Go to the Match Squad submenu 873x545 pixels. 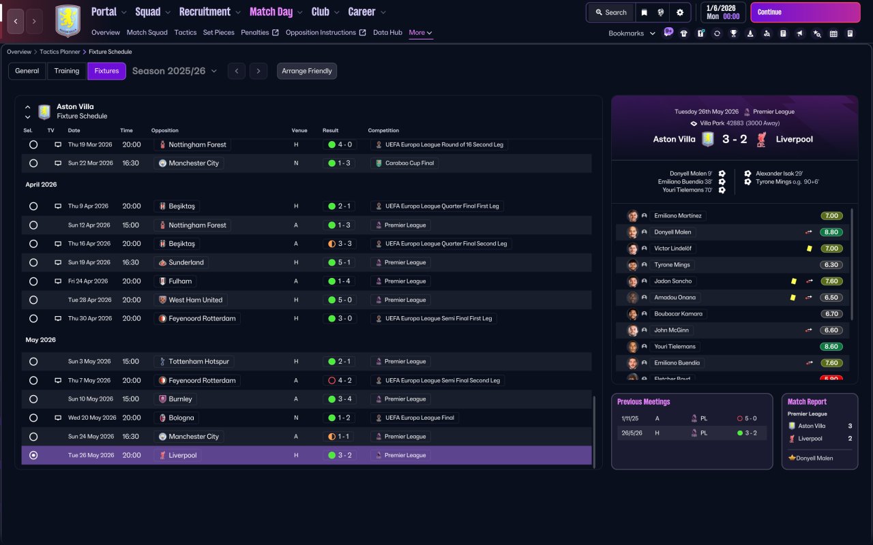pos(147,33)
